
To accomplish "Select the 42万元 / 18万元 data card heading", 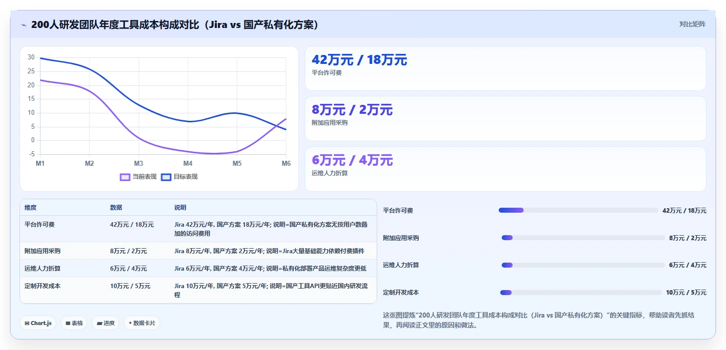I will point(359,60).
